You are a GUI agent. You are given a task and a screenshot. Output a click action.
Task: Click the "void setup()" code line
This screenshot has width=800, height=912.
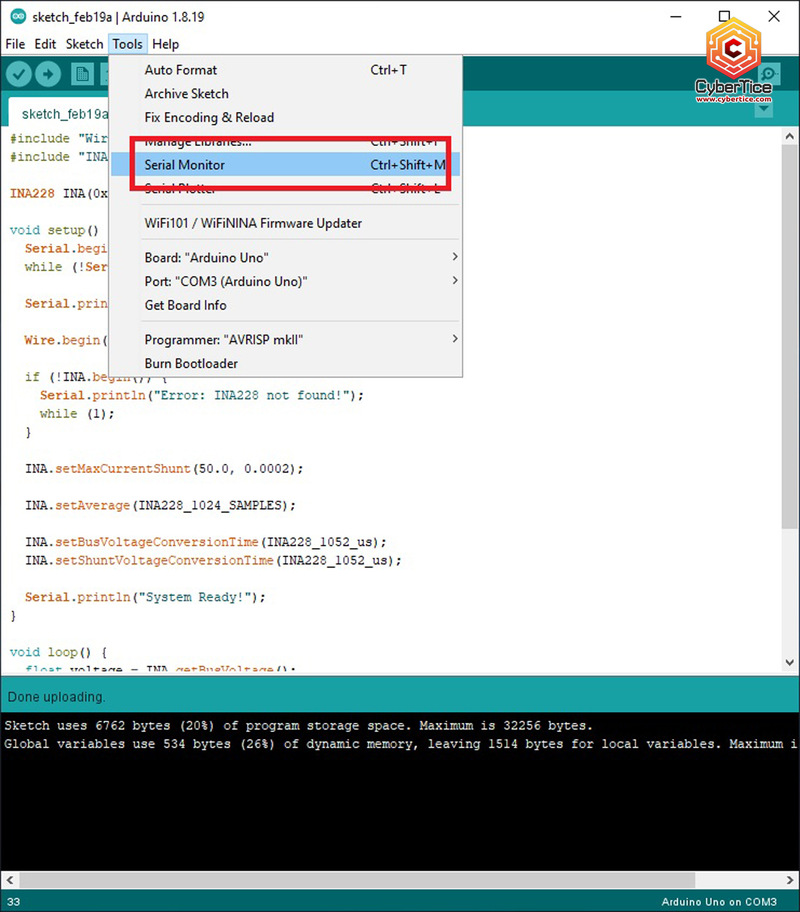coord(54,230)
